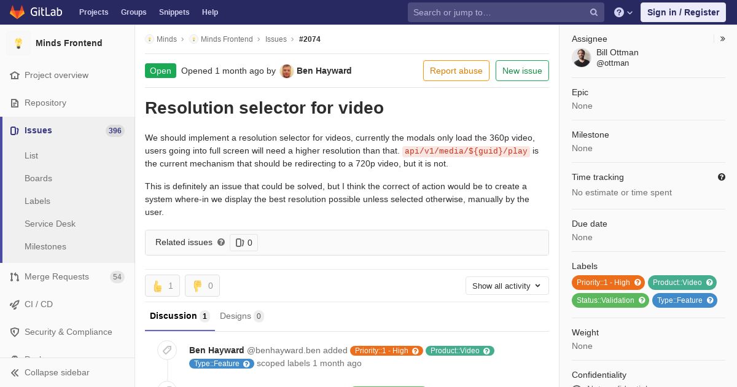Collapse the right sidebar with double arrow
Image resolution: width=737 pixels, height=387 pixels.
pos(723,39)
